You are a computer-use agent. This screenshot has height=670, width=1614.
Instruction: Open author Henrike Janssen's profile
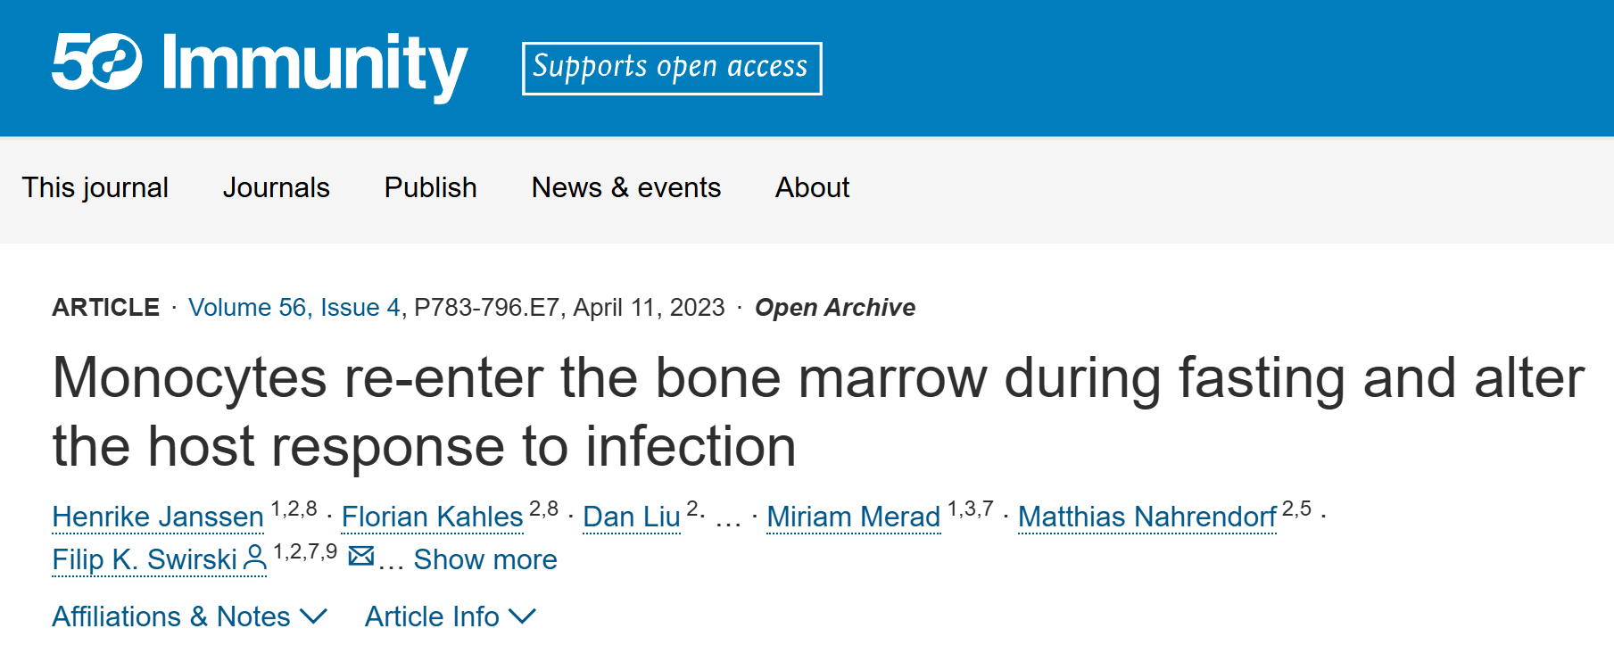158,517
